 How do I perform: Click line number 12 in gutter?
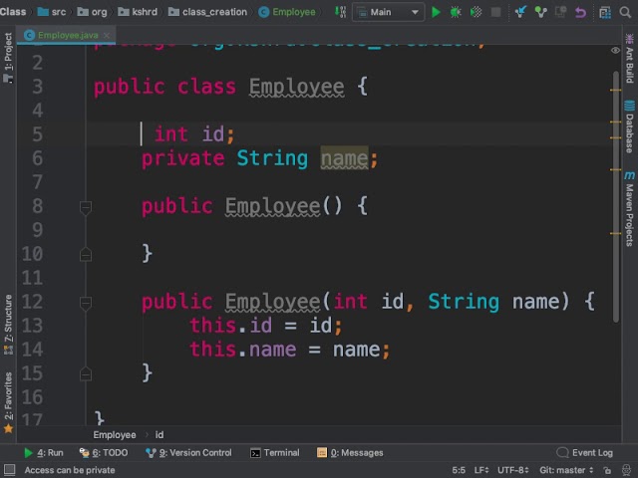point(32,302)
